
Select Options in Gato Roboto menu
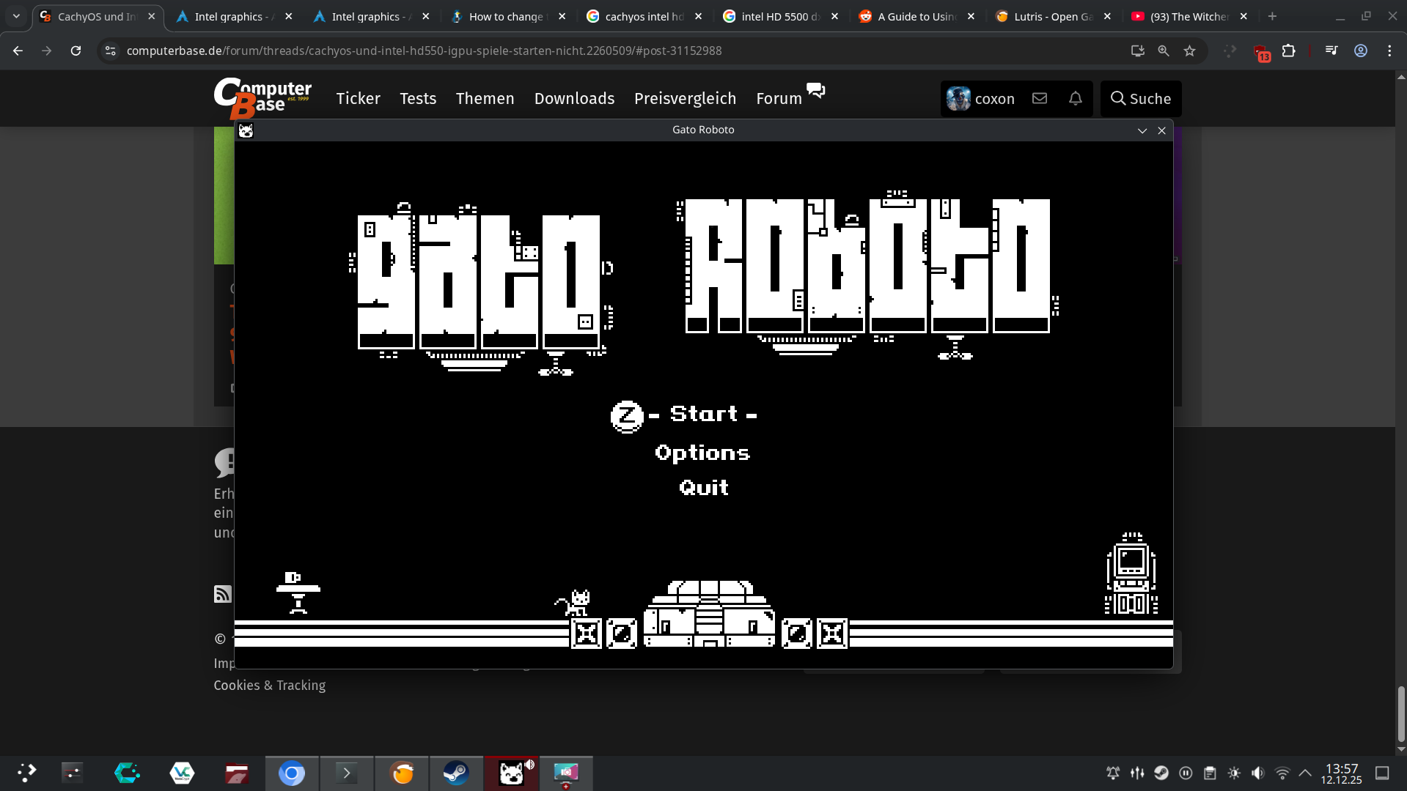(702, 453)
